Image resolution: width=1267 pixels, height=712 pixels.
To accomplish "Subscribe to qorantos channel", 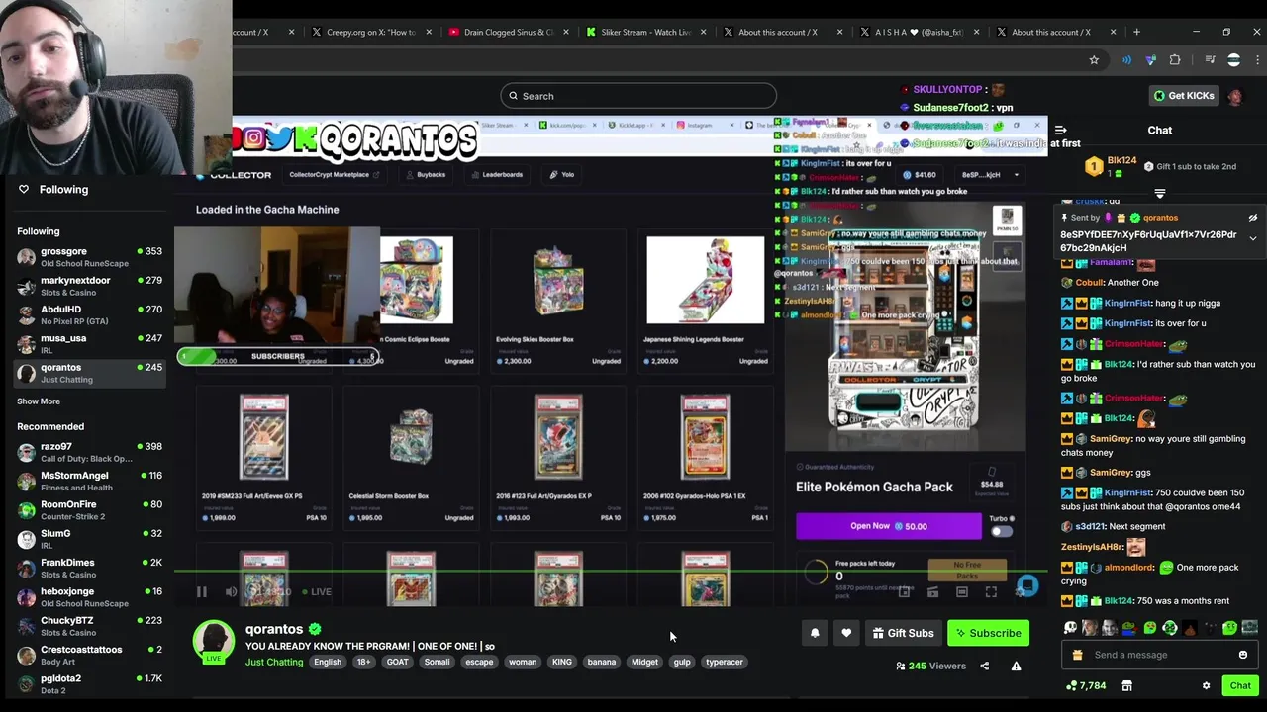I will pyautogui.click(x=987, y=633).
